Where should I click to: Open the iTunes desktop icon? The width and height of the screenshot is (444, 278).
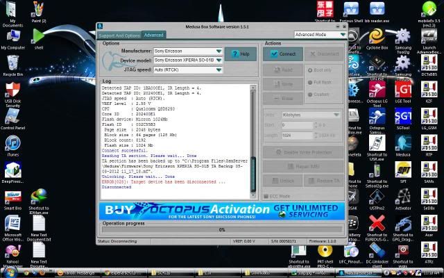pos(13,146)
